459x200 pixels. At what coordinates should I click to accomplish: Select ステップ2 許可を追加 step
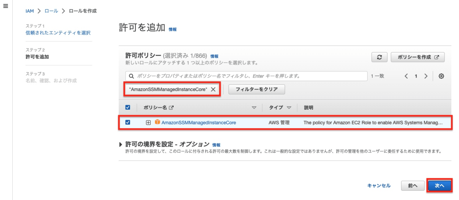point(37,57)
